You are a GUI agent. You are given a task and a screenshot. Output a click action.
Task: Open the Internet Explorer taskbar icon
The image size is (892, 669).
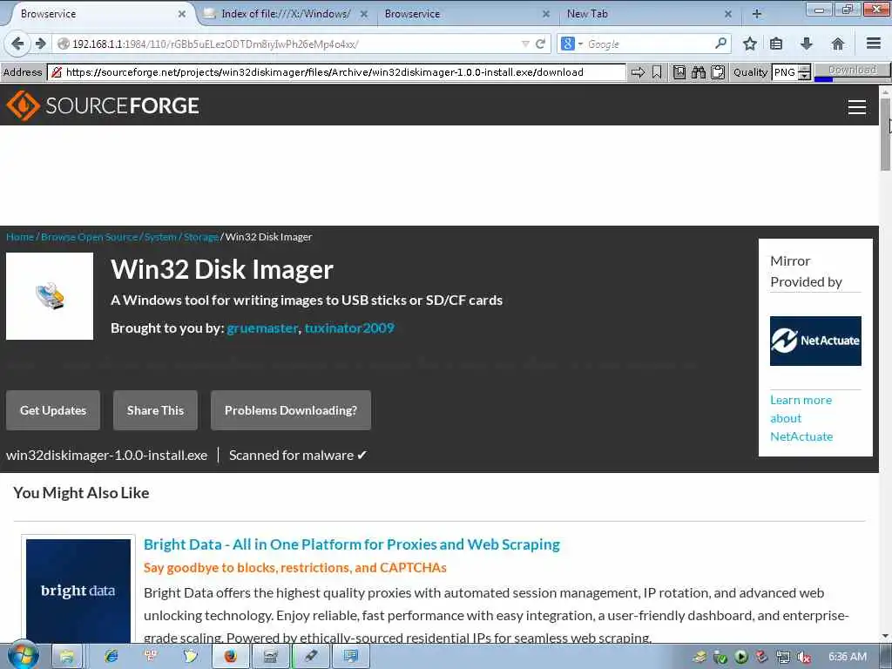pos(111,657)
